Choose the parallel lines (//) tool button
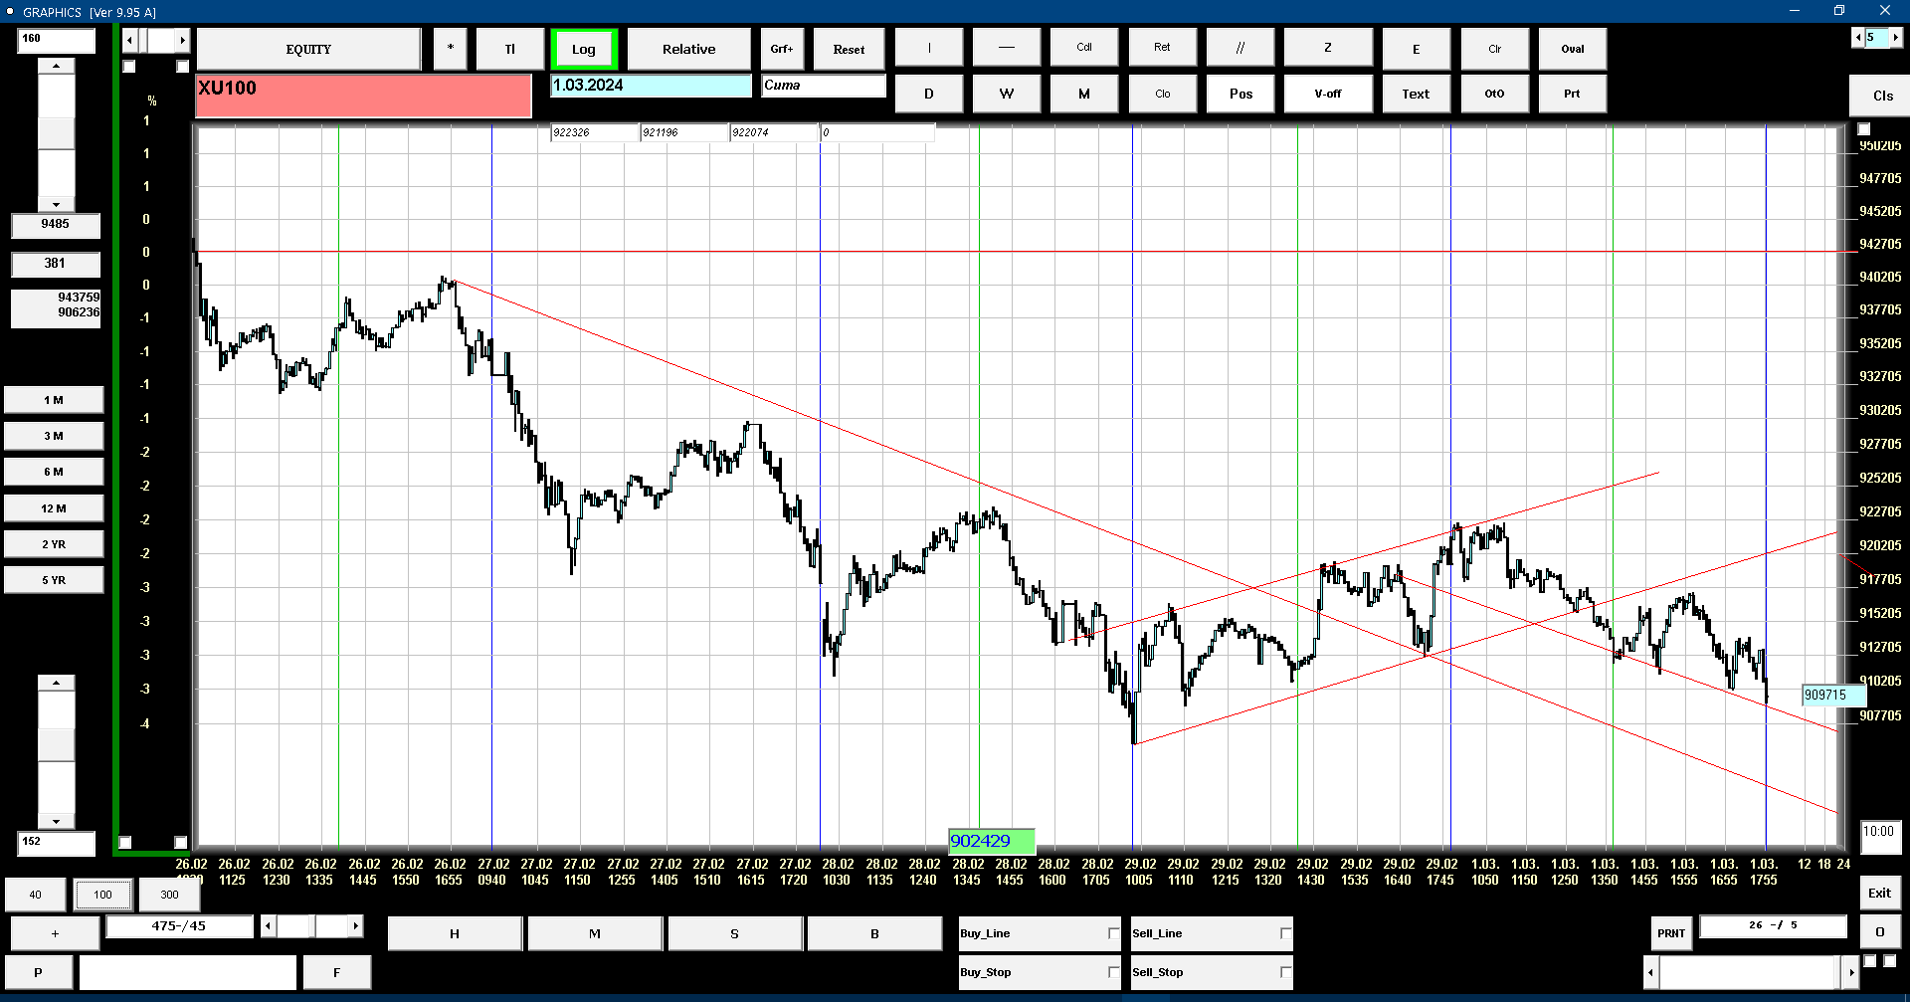The width and height of the screenshot is (1910, 1002). pyautogui.click(x=1240, y=48)
